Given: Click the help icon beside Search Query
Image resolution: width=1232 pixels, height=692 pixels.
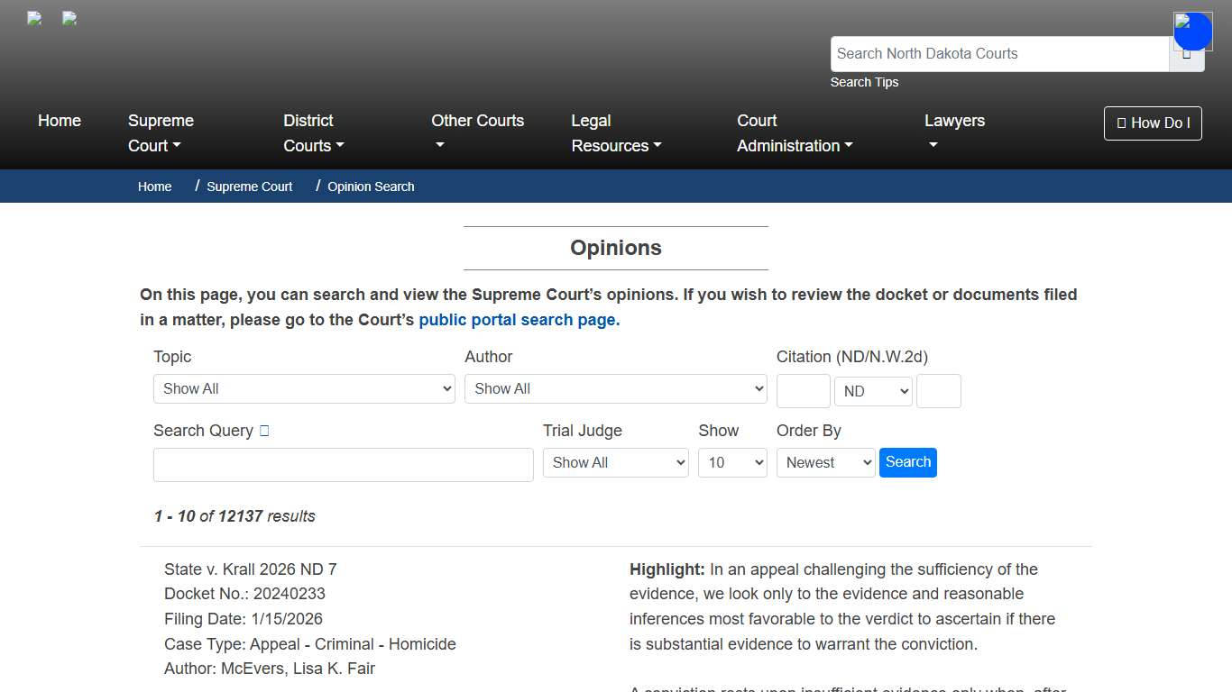Looking at the screenshot, I should click(264, 431).
